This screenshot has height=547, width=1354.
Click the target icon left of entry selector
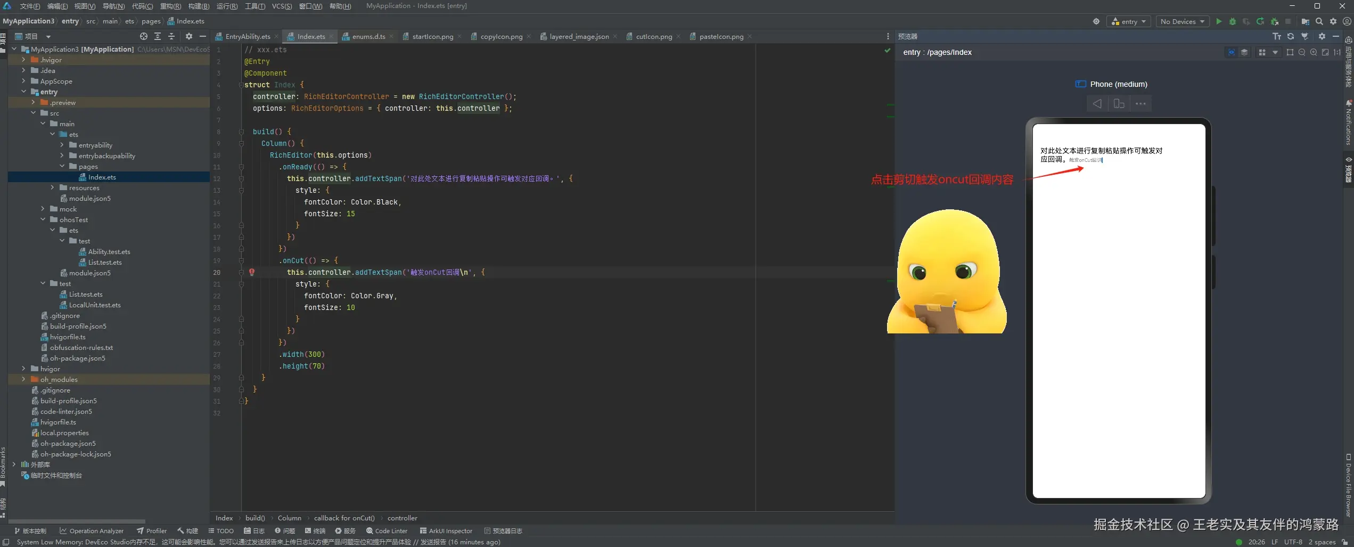tap(1096, 21)
